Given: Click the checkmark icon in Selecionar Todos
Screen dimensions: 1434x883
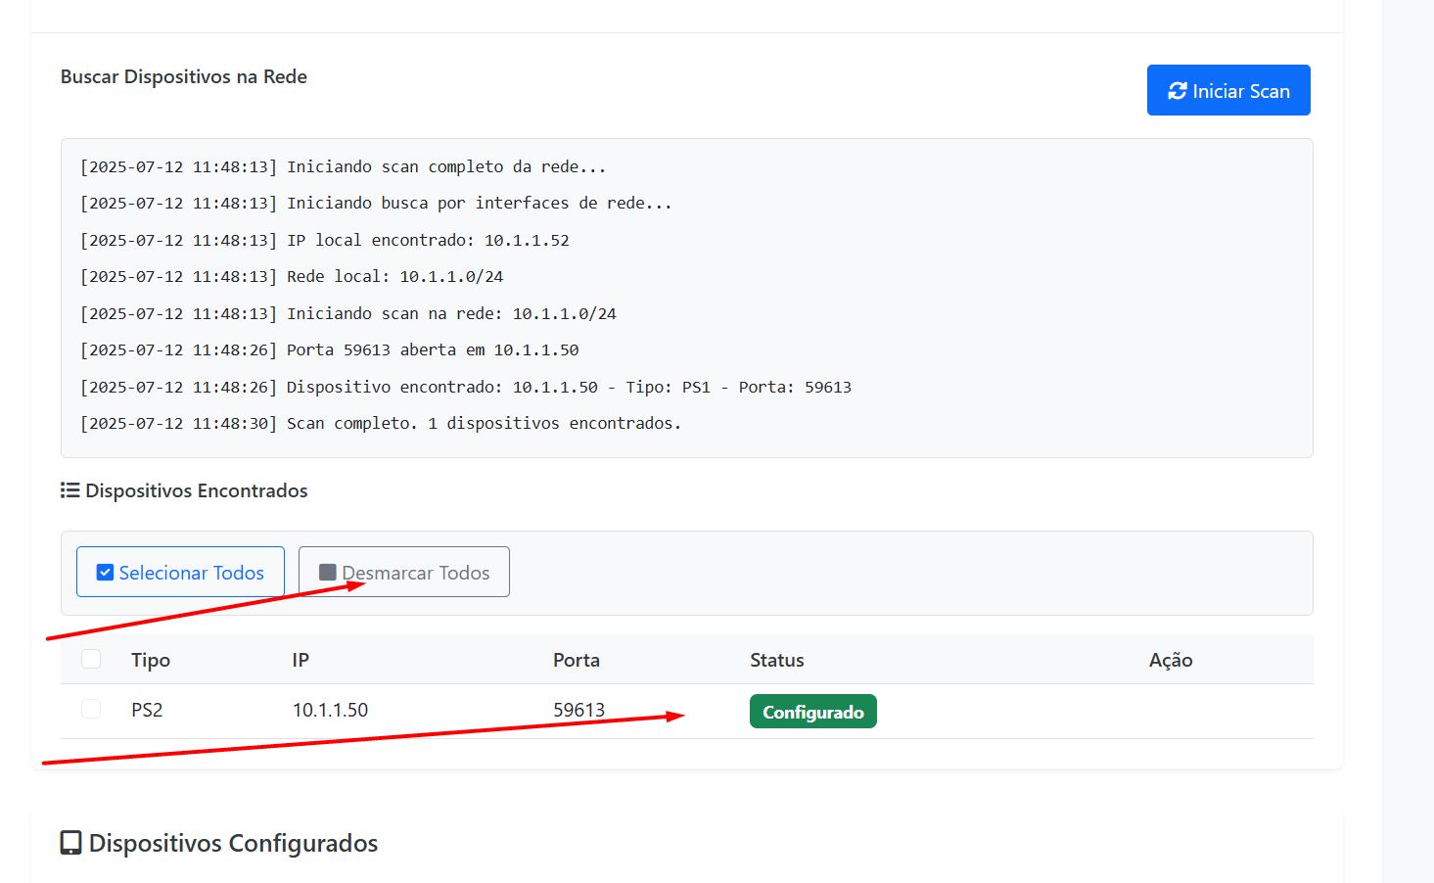Looking at the screenshot, I should click(105, 573).
